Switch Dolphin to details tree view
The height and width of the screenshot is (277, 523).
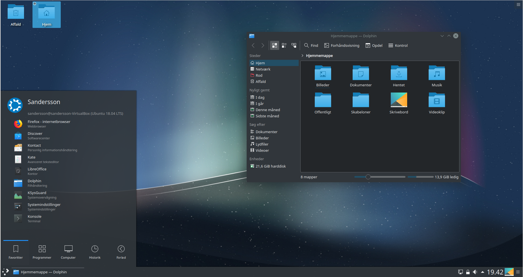tap(294, 45)
